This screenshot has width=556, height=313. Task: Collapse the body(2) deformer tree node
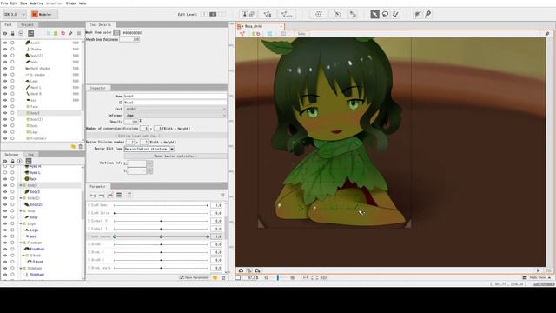pos(21,198)
